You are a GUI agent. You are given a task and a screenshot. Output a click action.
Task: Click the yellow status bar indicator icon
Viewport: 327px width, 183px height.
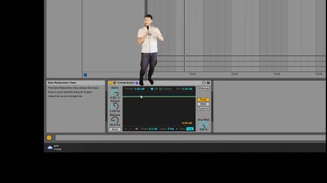click(x=49, y=138)
